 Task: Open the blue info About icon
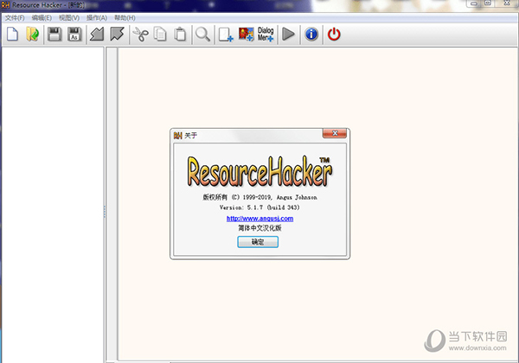311,34
